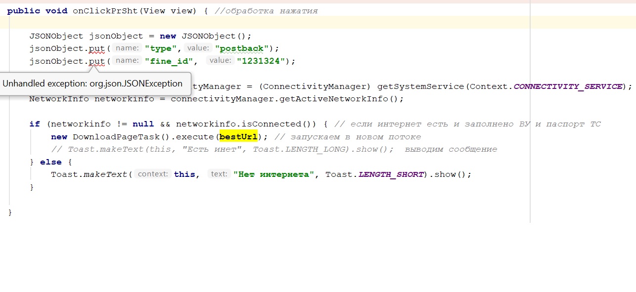Click the "null" keyword in the condition

(143, 124)
